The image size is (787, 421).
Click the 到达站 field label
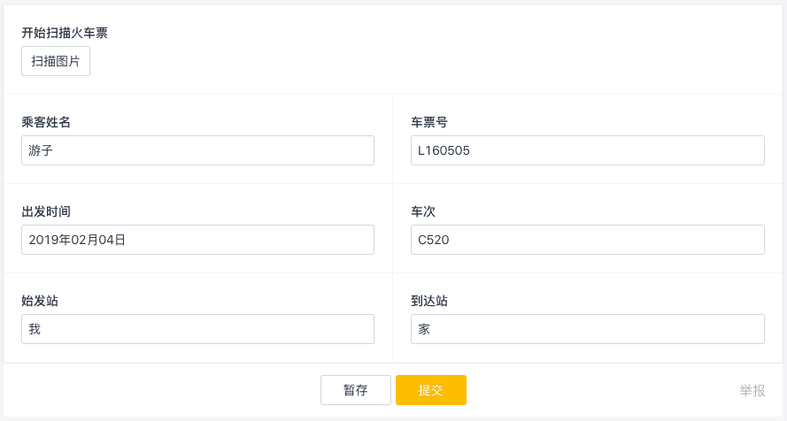point(429,301)
